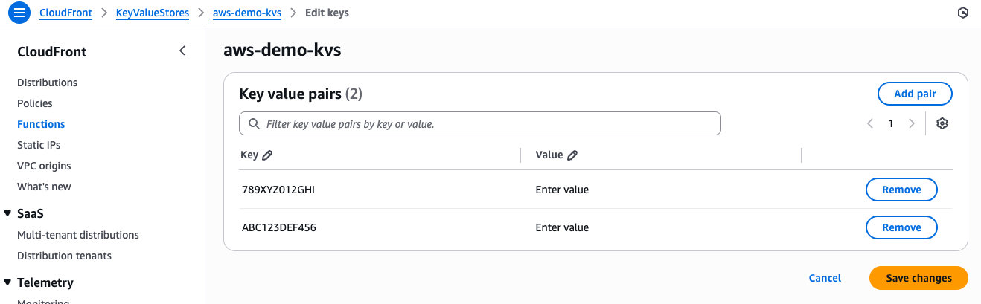
Task: Click the hexagon icon in top-right corner
Action: [x=963, y=13]
